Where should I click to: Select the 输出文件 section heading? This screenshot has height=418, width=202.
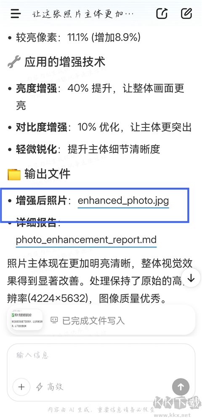(47, 174)
